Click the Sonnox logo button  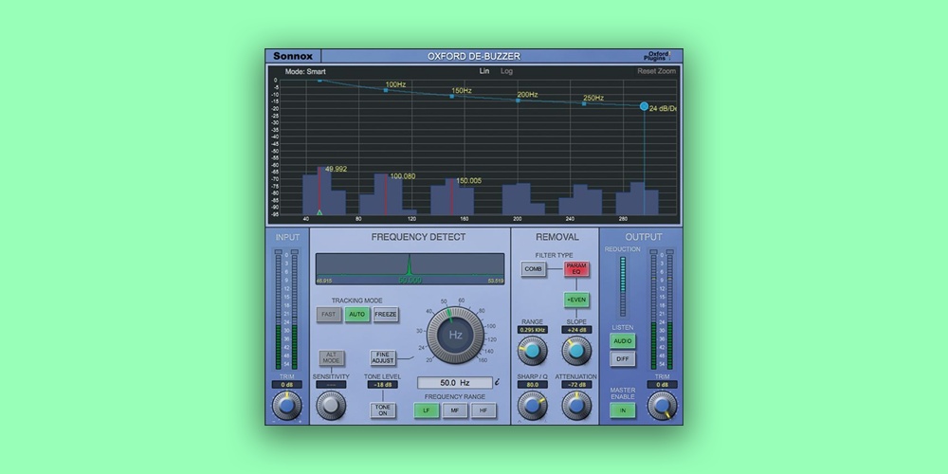tap(292, 56)
